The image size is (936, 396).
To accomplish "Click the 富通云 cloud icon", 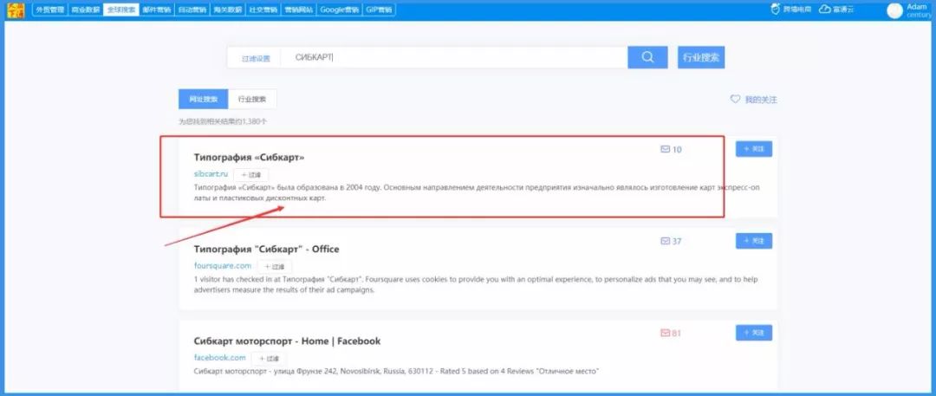I will coord(825,9).
